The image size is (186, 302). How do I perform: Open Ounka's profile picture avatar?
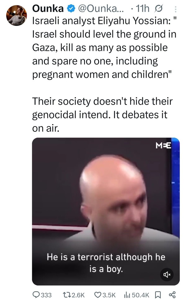pos(16,16)
